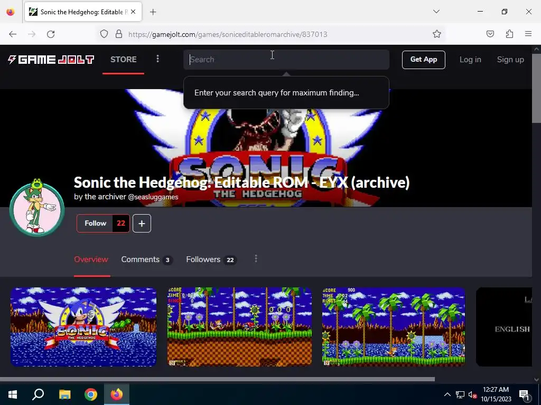Image resolution: width=541 pixels, height=405 pixels.
Task: Click the tracking protection shield icon
Action: [104, 34]
